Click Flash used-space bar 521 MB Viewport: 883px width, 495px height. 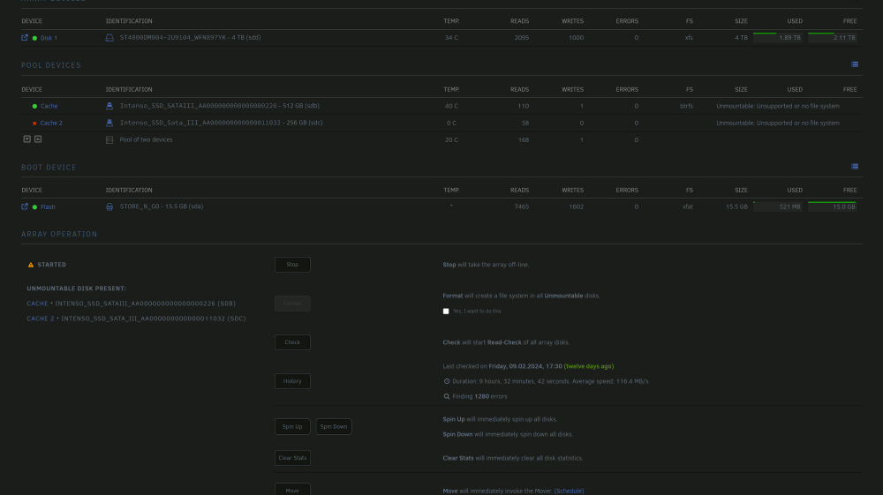[778, 206]
